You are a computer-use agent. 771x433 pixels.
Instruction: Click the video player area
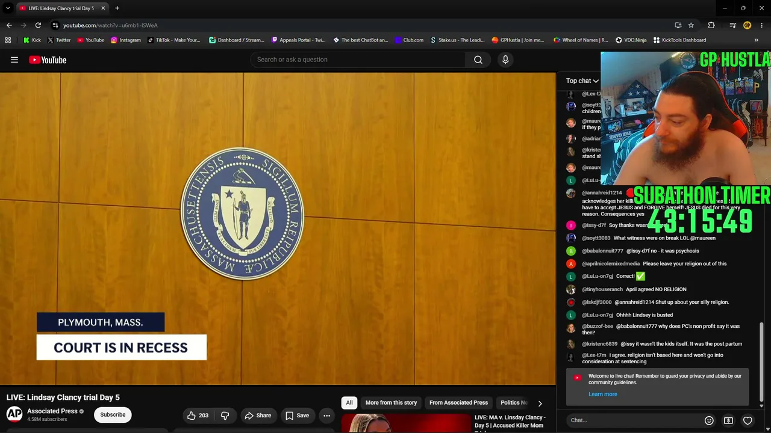[x=278, y=229]
